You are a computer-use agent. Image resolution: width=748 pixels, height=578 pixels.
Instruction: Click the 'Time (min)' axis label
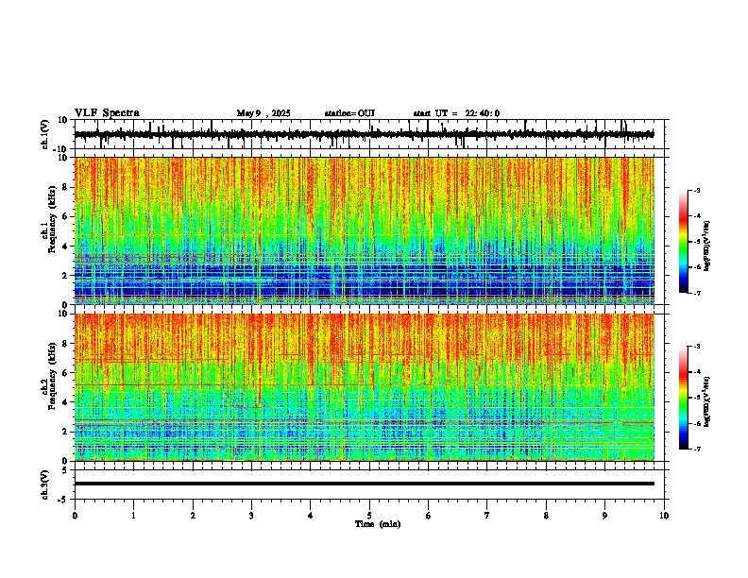(x=378, y=524)
